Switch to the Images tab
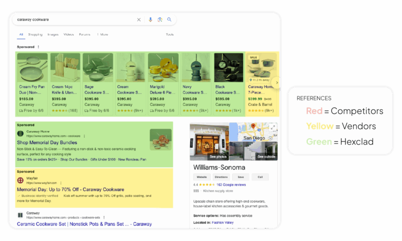This screenshot has height=241, width=402. [53, 34]
